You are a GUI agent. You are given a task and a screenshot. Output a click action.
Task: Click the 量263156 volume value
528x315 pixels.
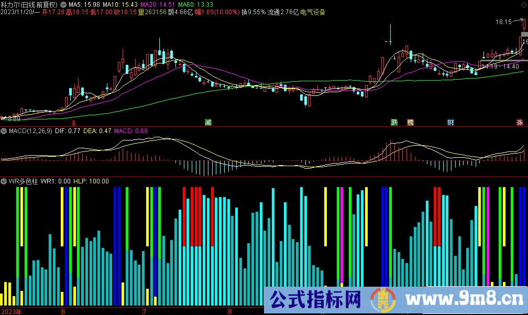(152, 12)
